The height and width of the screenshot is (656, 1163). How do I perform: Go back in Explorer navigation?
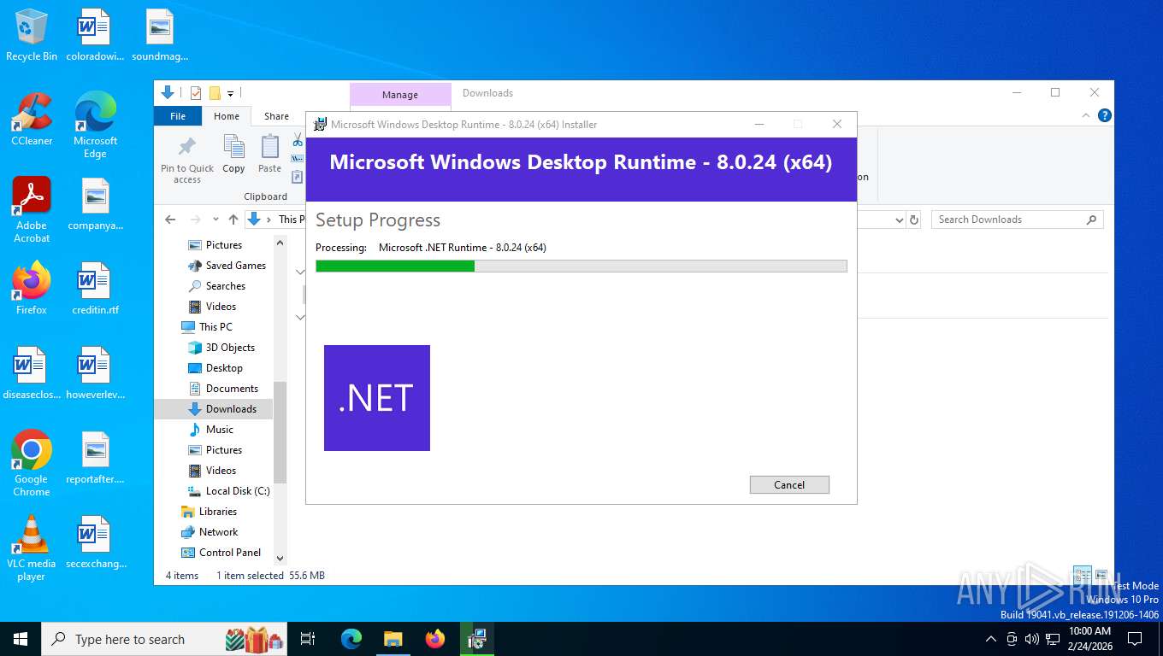click(x=170, y=220)
